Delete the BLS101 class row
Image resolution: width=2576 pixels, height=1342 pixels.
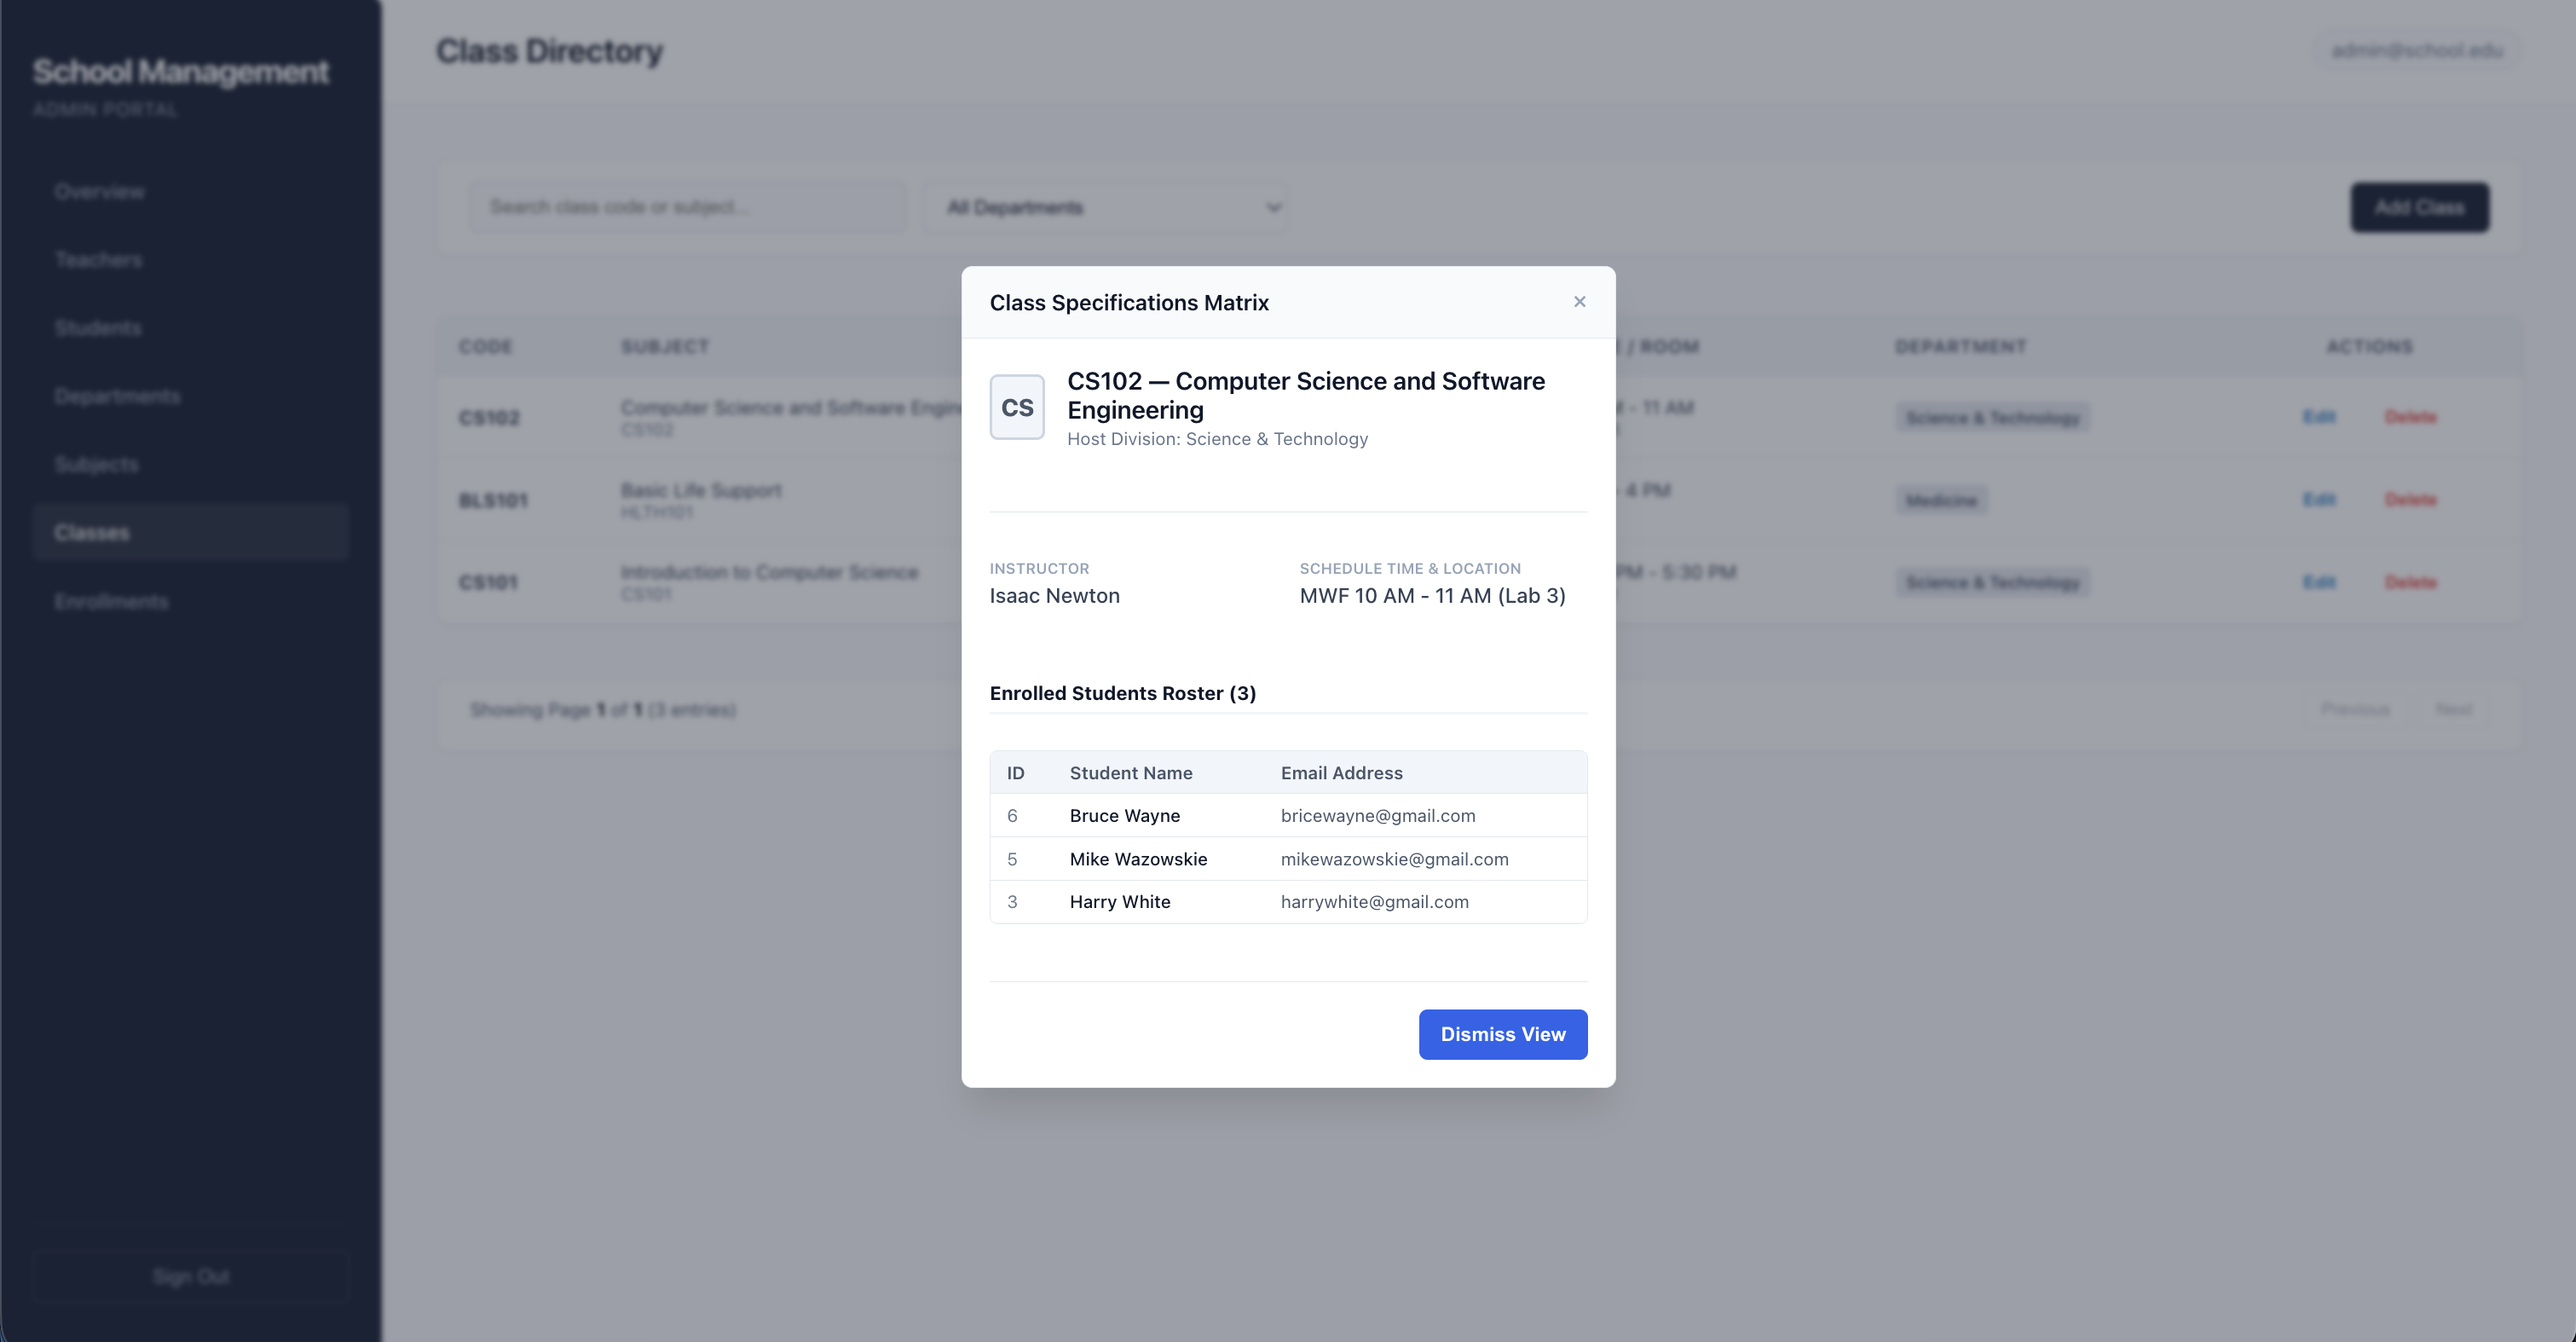(x=2410, y=499)
